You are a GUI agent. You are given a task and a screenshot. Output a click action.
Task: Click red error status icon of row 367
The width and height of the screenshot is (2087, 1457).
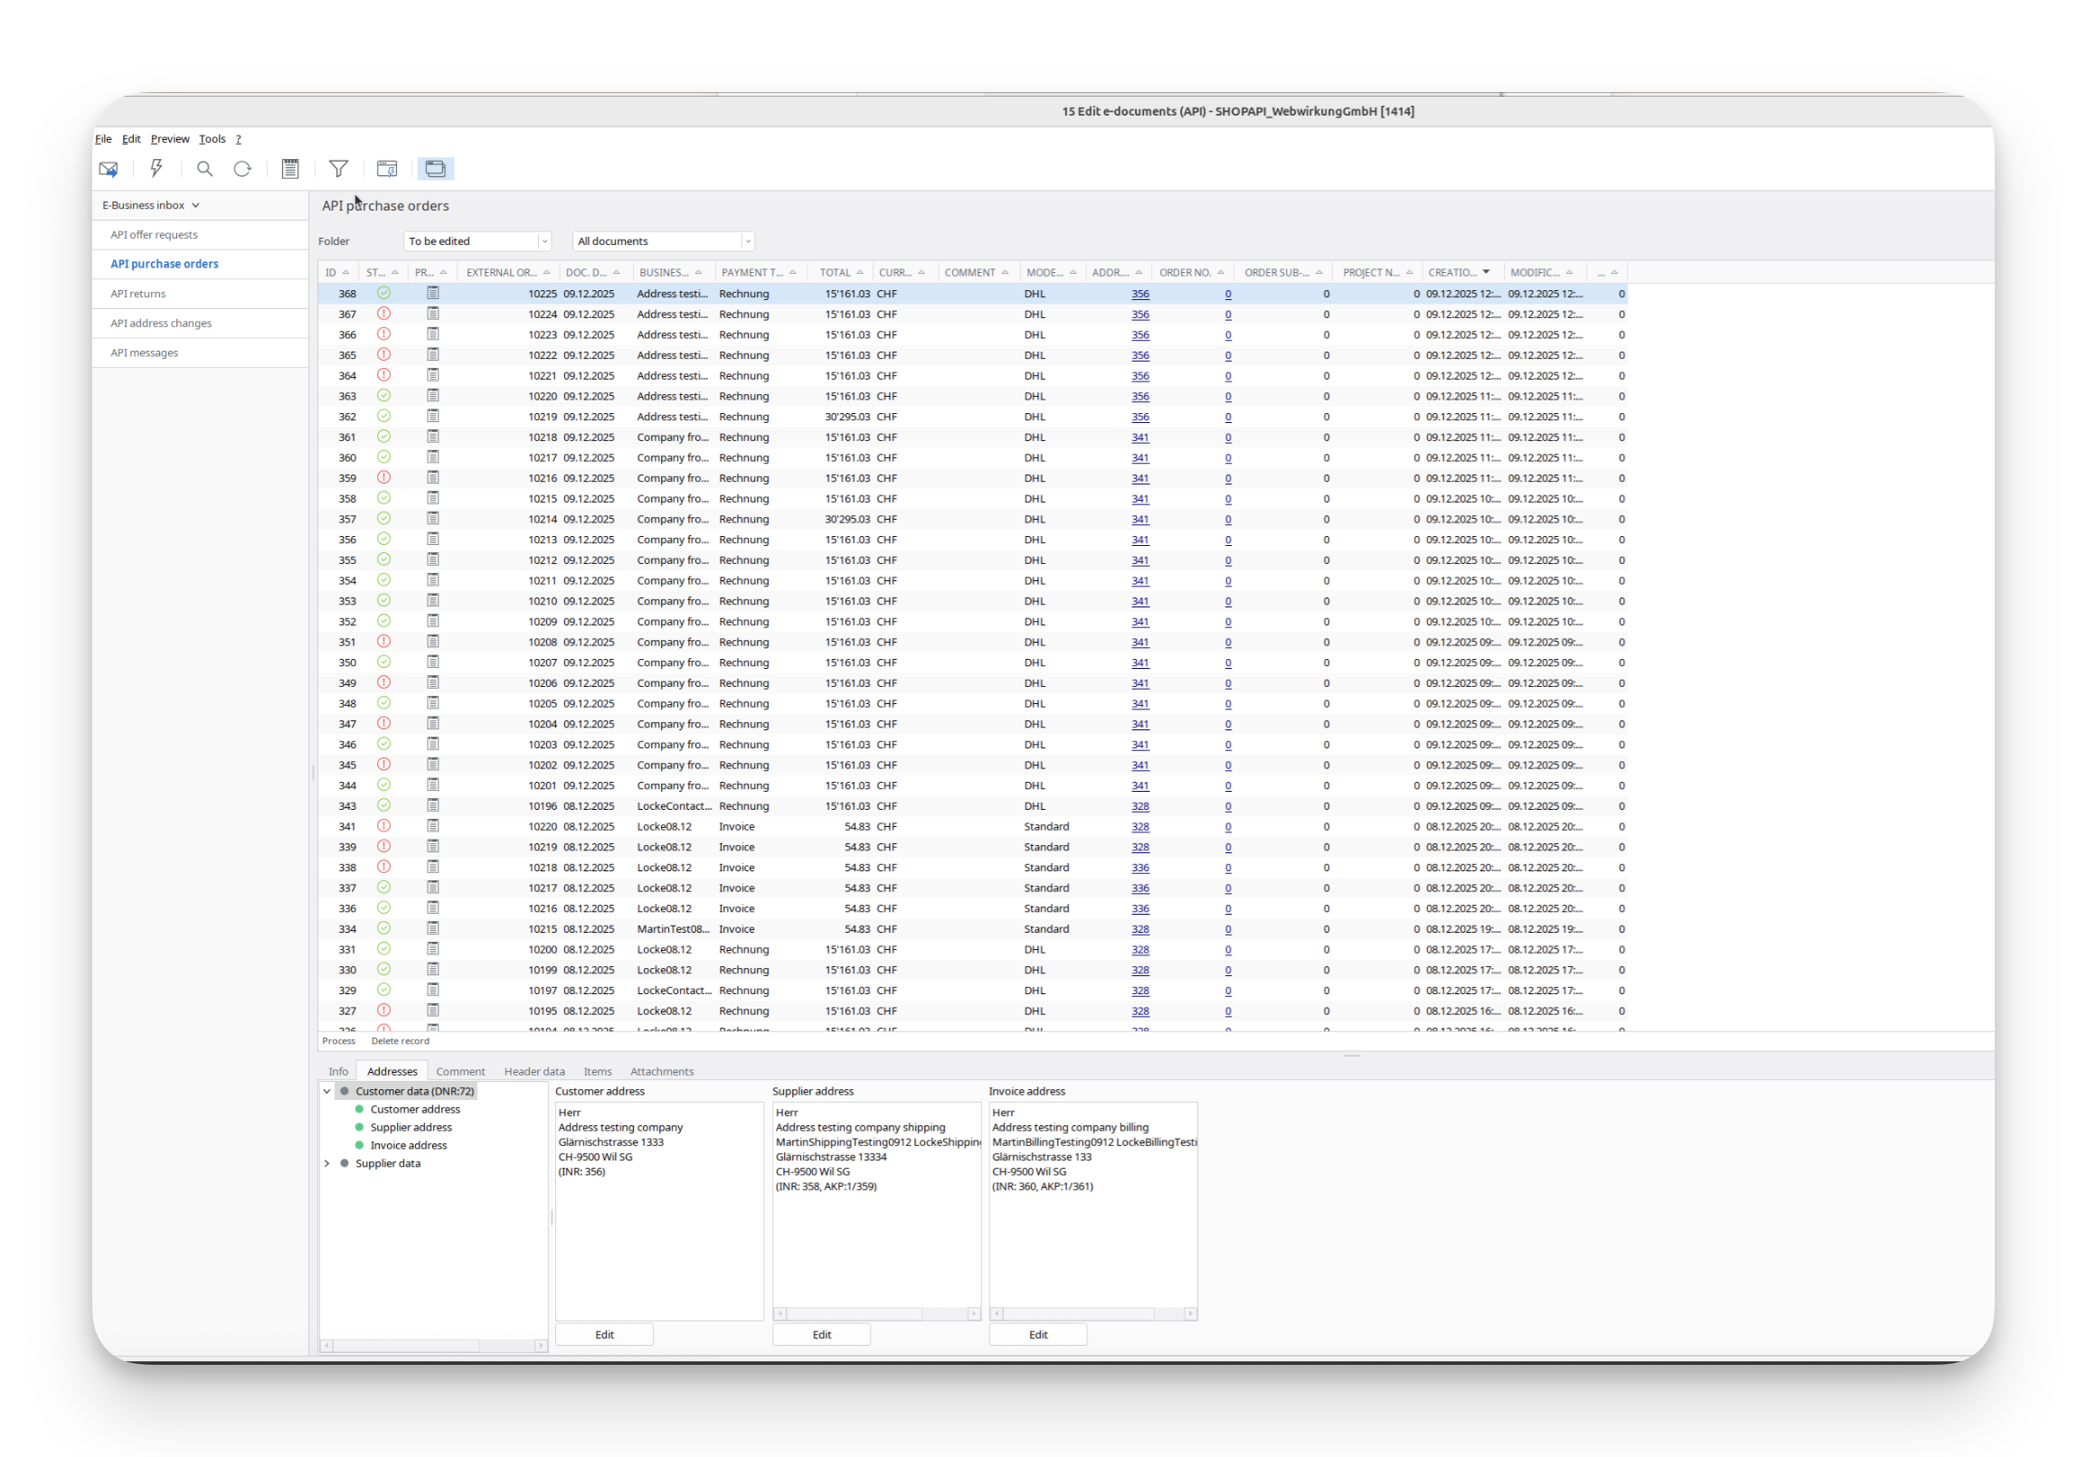[x=383, y=314]
